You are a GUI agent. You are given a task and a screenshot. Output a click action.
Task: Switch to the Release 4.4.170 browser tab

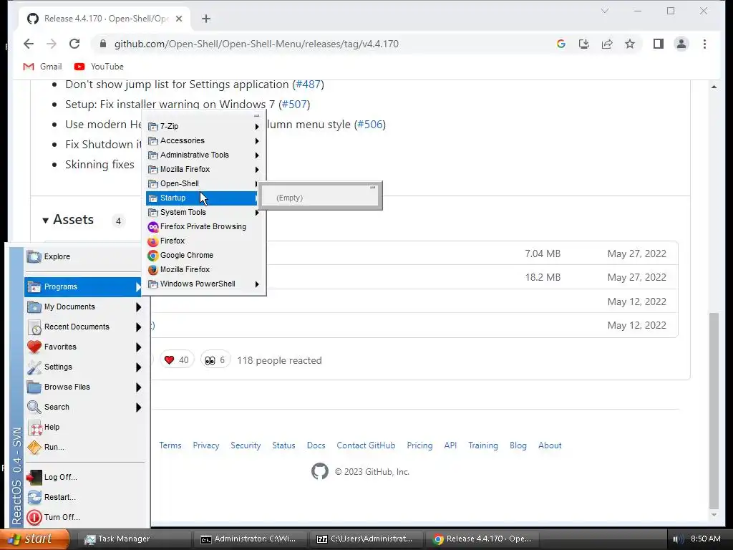click(x=105, y=19)
